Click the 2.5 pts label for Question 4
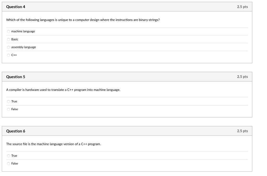 (242, 7)
